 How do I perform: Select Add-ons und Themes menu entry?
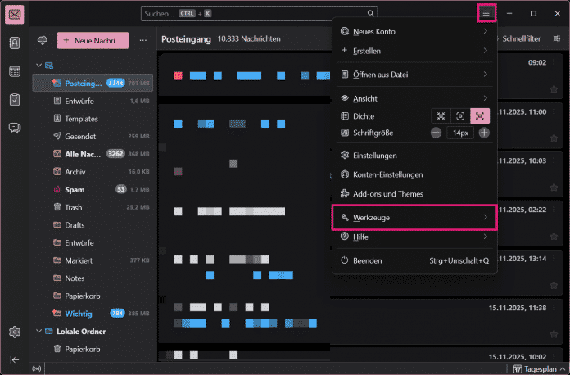click(387, 194)
